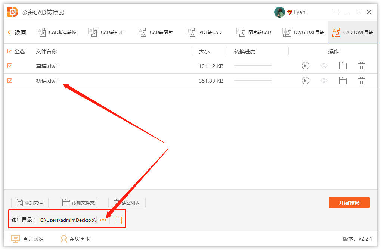This screenshot has width=381, height=250.
Task: Open the output directory browse dialog
Action: [103, 220]
